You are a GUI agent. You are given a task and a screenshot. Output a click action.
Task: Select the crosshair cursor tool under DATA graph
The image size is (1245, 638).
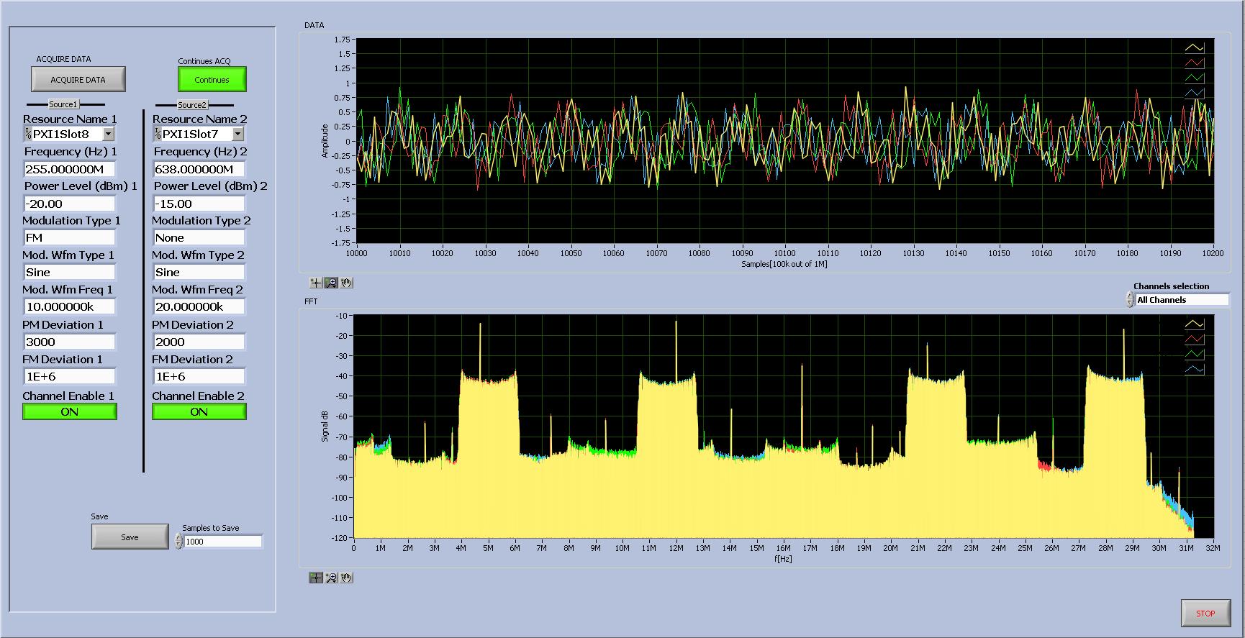pos(316,283)
